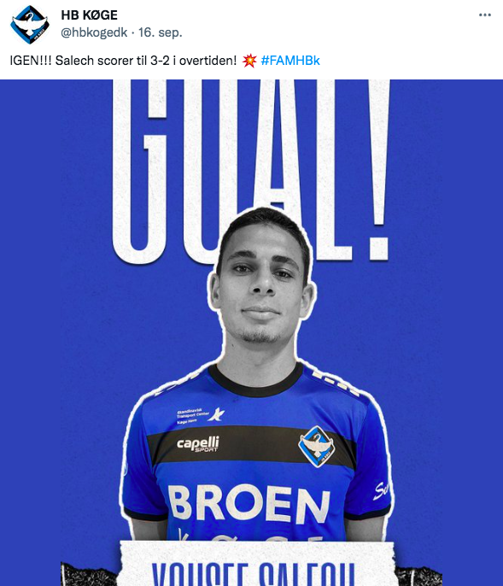This screenshot has width=503, height=586.
Task: Select the tweet text about Salech scoring
Action: point(123,61)
